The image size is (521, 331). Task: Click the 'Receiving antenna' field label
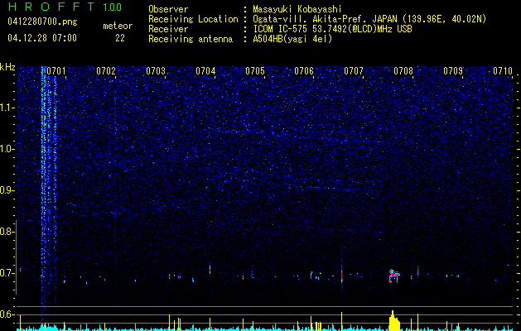coord(191,39)
